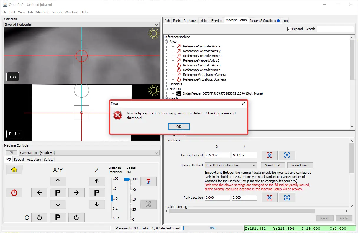
Task: Open the Homing Method dropdown
Action: [x=230, y=165]
